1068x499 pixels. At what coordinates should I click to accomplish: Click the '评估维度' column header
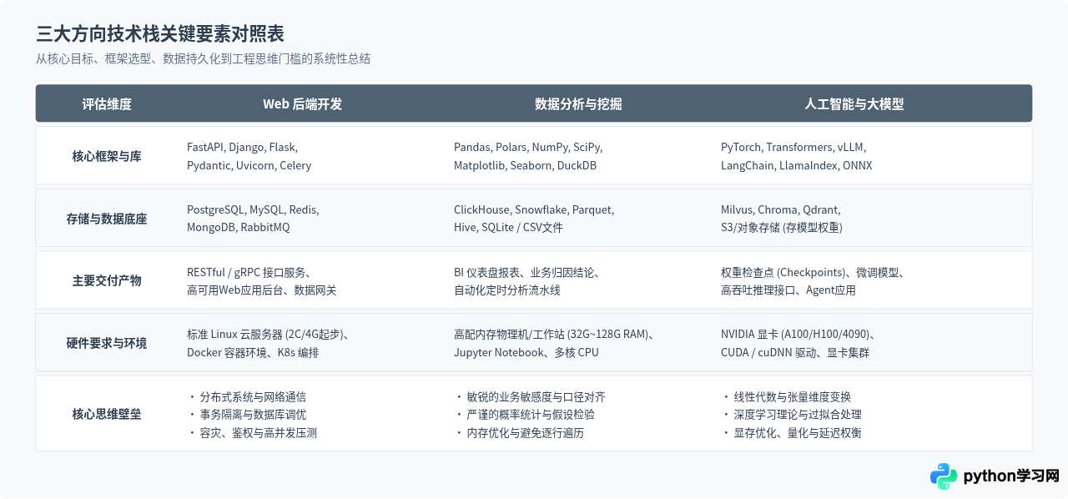click(x=107, y=104)
